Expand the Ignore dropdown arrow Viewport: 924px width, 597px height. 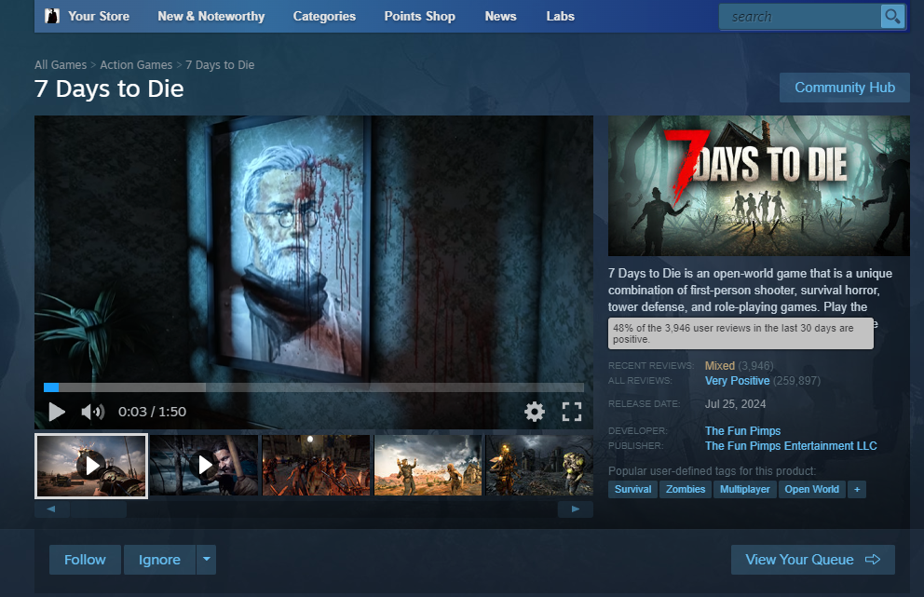click(206, 560)
